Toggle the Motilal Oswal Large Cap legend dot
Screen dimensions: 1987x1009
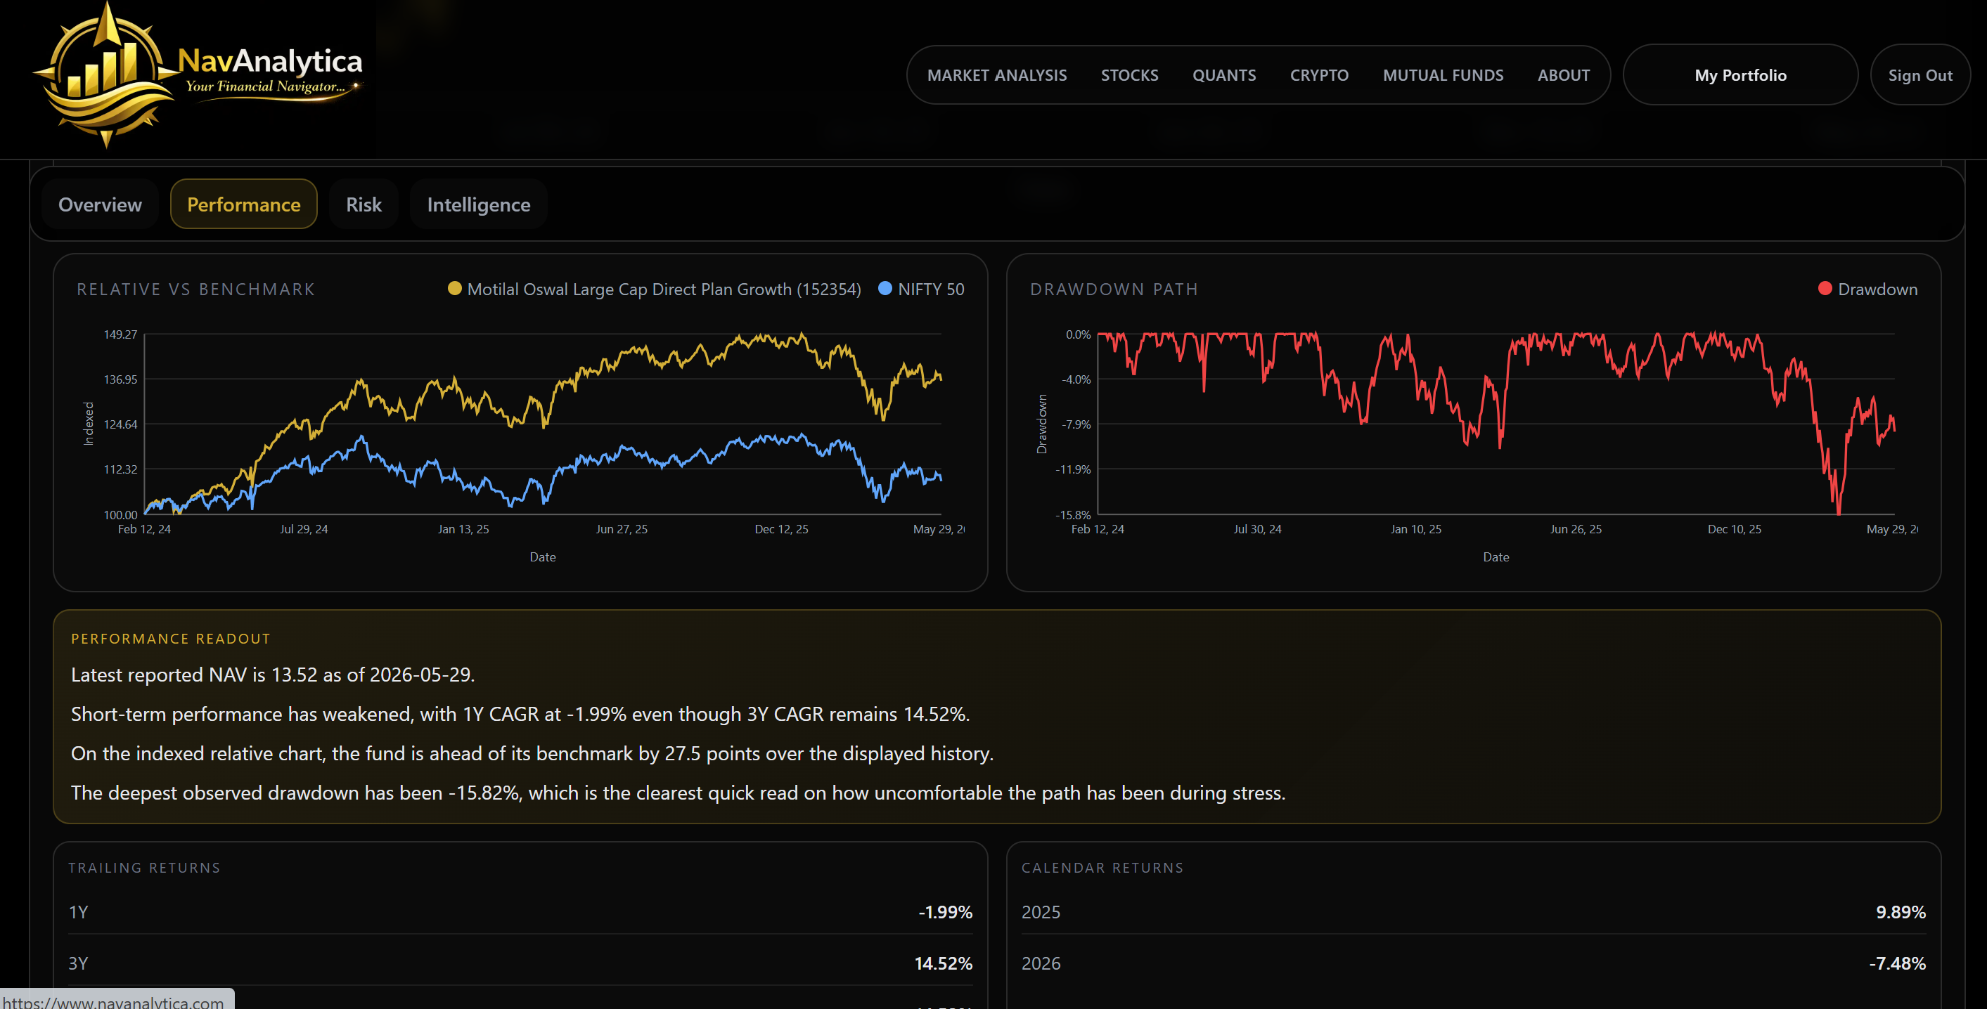[x=454, y=288]
